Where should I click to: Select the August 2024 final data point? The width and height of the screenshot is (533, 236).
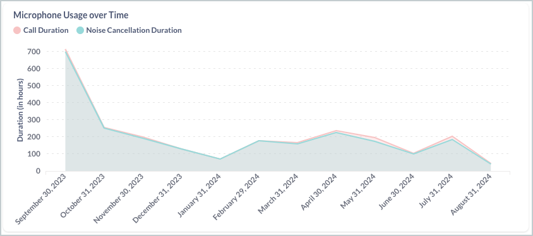tap(491, 163)
